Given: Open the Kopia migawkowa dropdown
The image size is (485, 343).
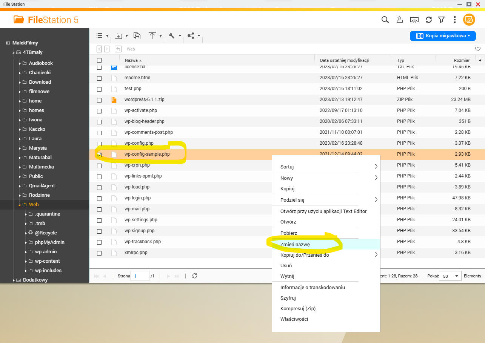Looking at the screenshot, I should 443,36.
